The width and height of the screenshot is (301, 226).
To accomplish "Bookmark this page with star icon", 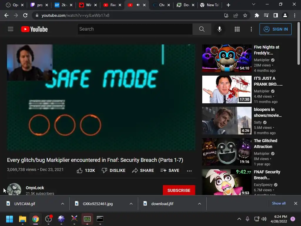I will pos(245,15).
